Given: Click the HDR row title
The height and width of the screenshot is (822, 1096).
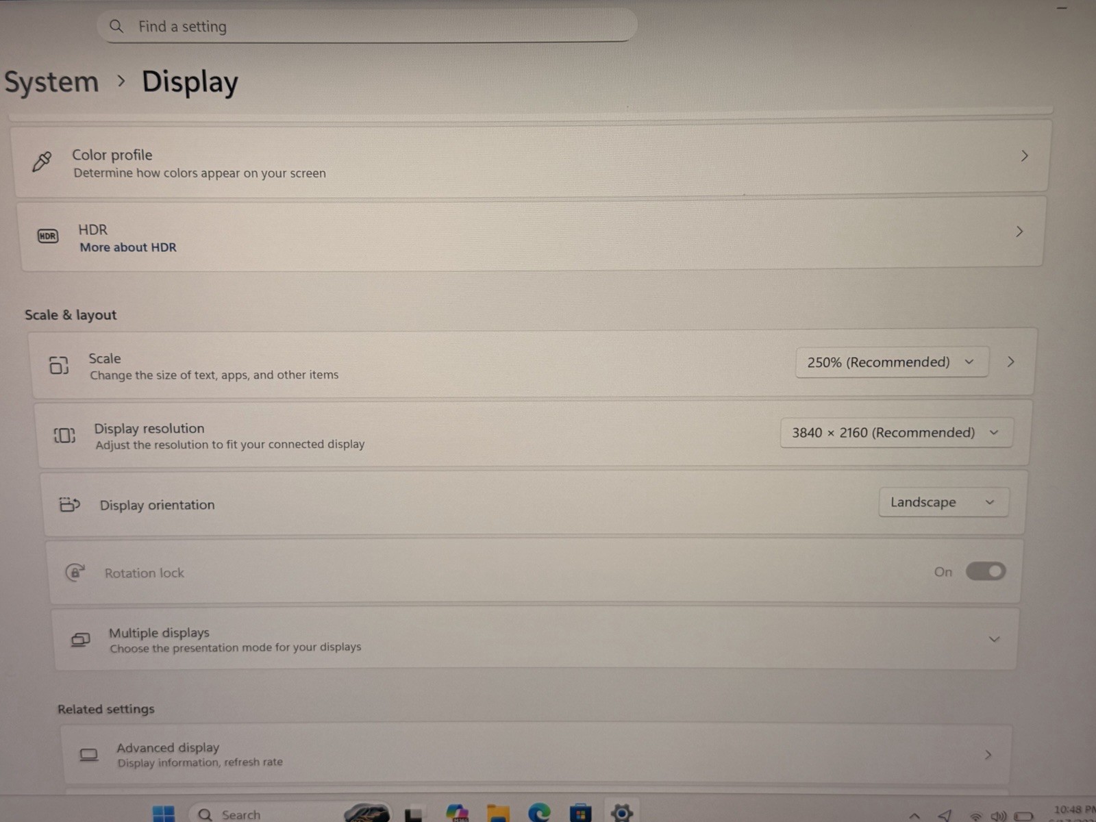Looking at the screenshot, I should click(92, 229).
